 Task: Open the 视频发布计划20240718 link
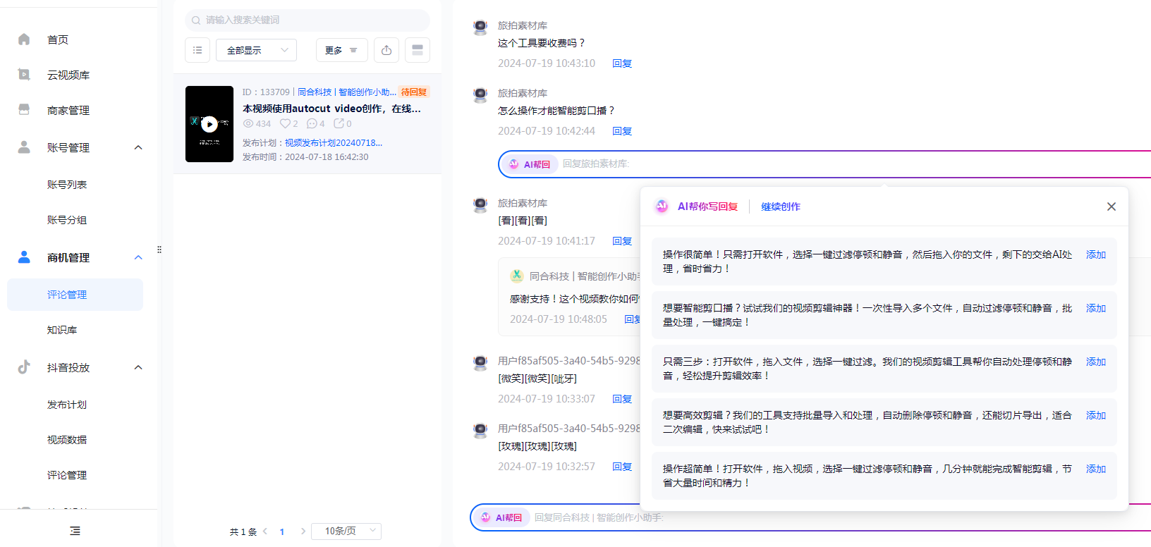(334, 142)
